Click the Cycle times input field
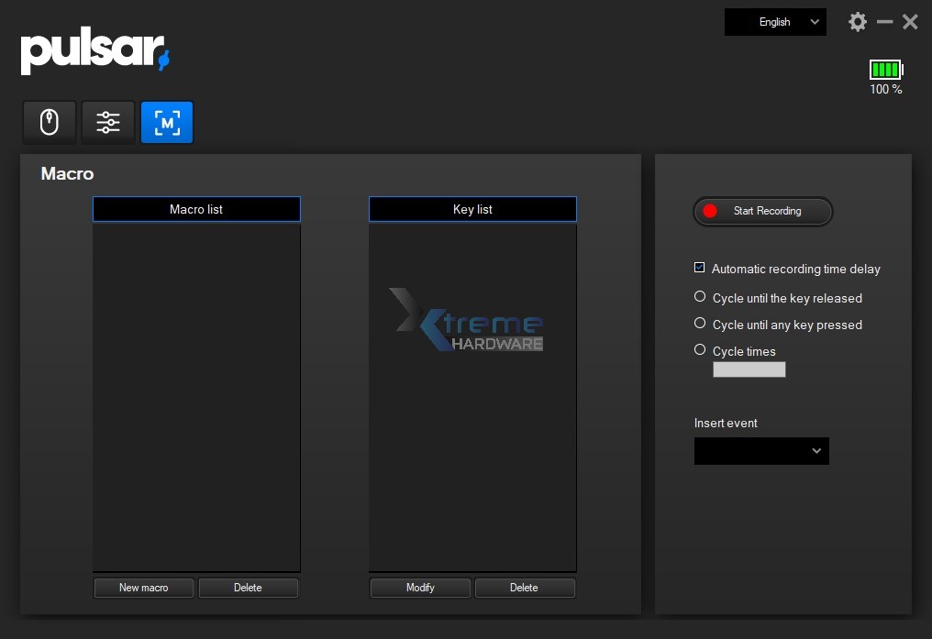Screen dimensions: 932x639 (749, 369)
